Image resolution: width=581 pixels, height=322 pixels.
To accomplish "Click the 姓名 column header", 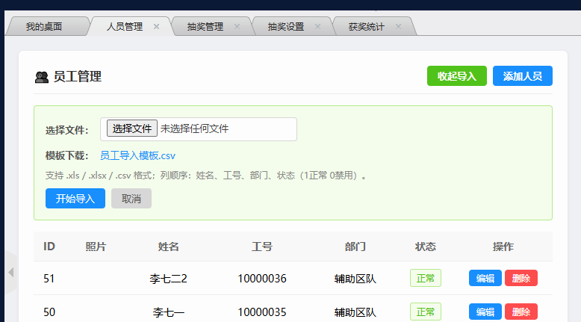I will (168, 247).
